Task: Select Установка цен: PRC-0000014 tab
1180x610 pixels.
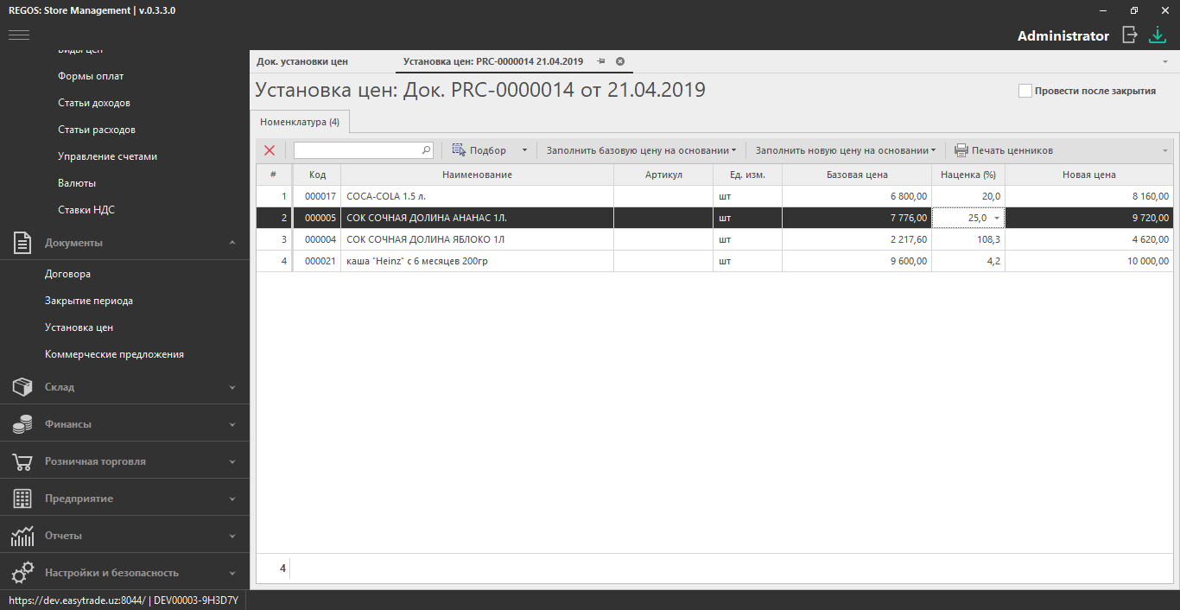Action: pos(493,61)
